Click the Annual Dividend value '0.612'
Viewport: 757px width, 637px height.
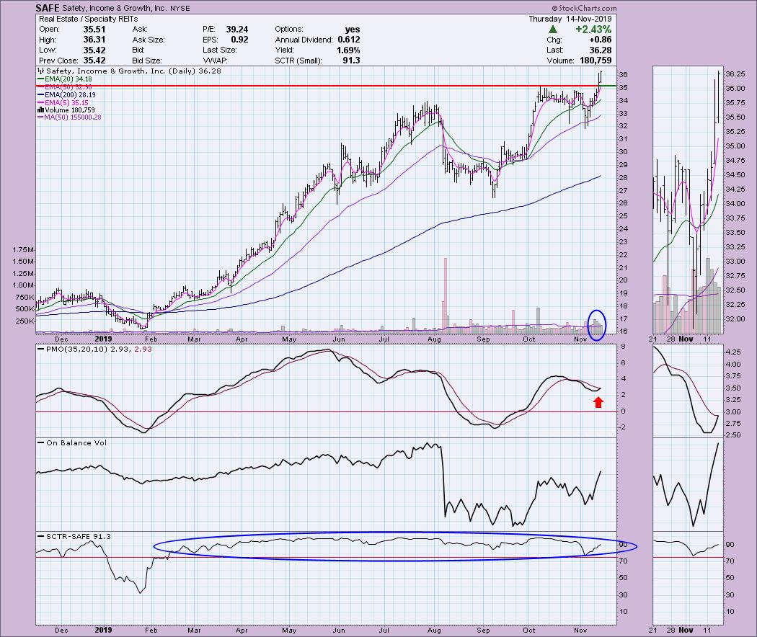coord(348,40)
